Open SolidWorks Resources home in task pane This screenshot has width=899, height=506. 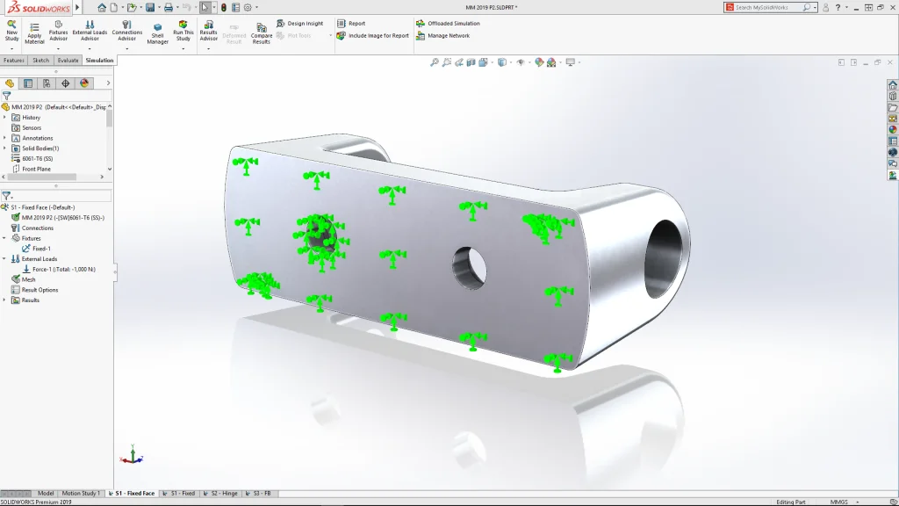[x=893, y=85]
